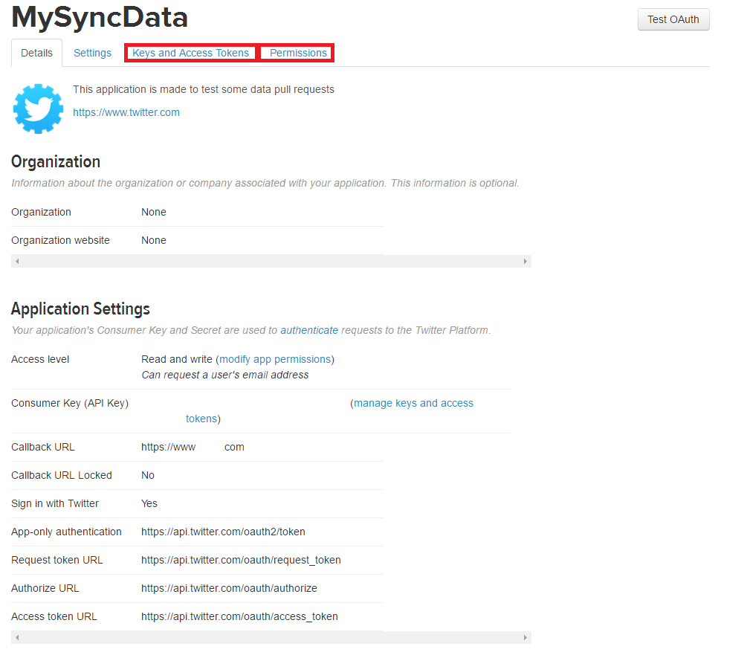Select the Organization website None value
Screen dimensions: 747x655
click(153, 240)
